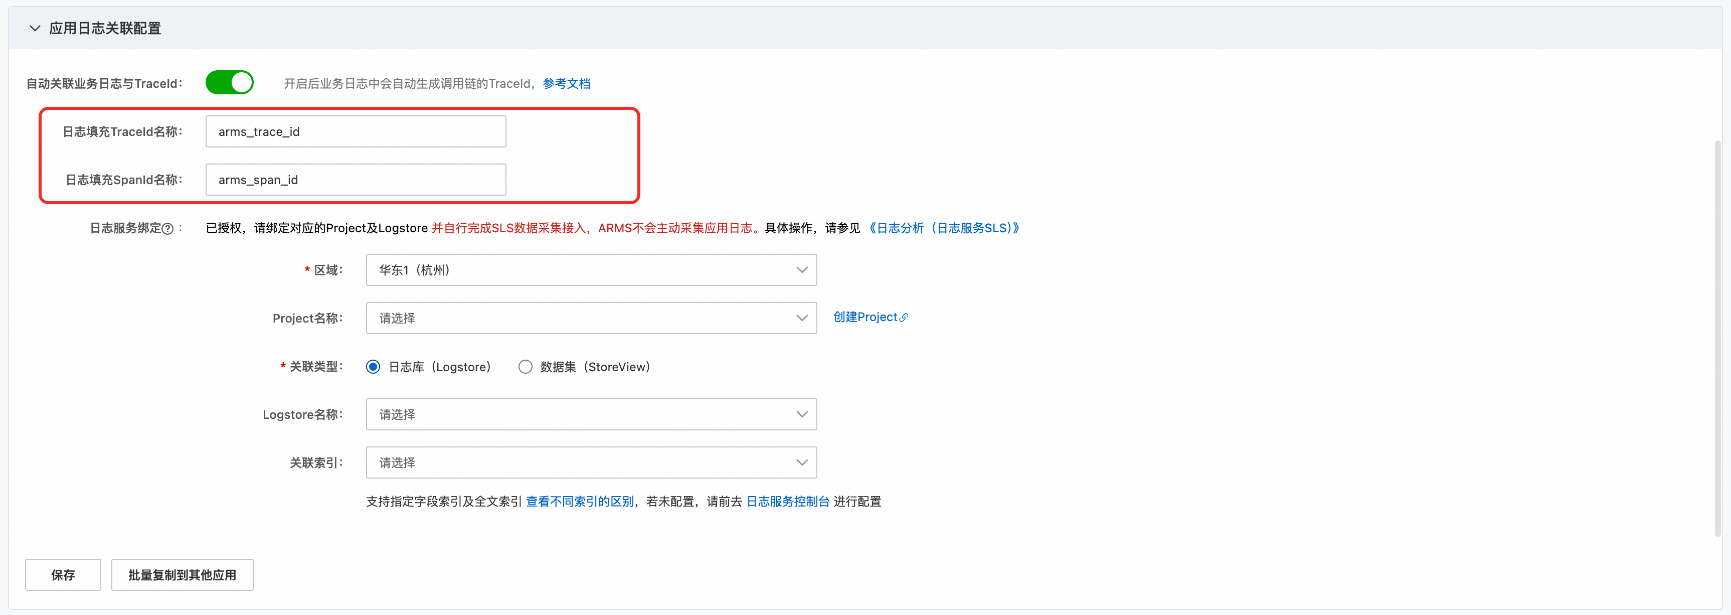Click the arms_span_id SpanId name field
Screen dimensions: 1731x615
point(356,180)
